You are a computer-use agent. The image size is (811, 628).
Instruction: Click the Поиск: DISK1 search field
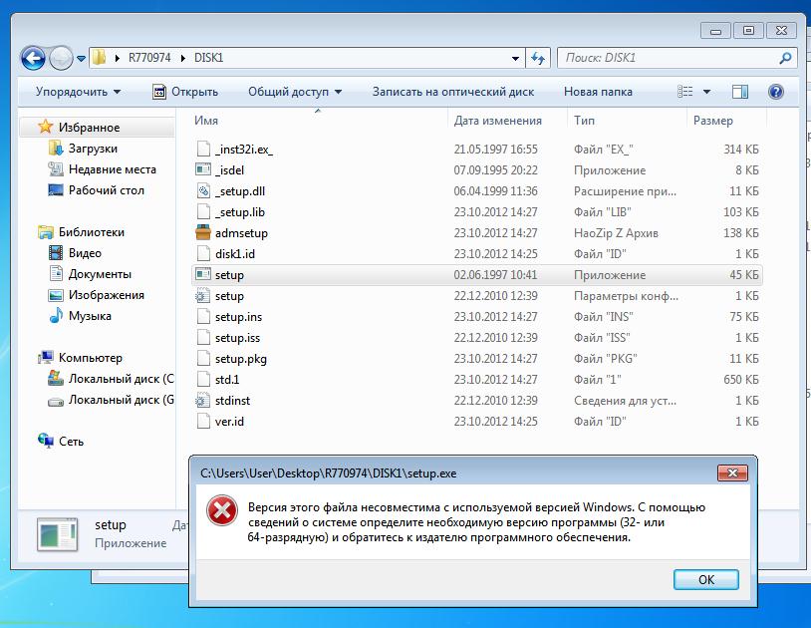668,58
